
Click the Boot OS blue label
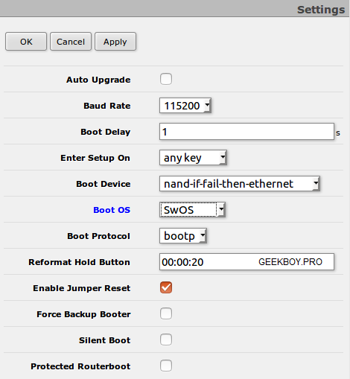[x=112, y=210]
